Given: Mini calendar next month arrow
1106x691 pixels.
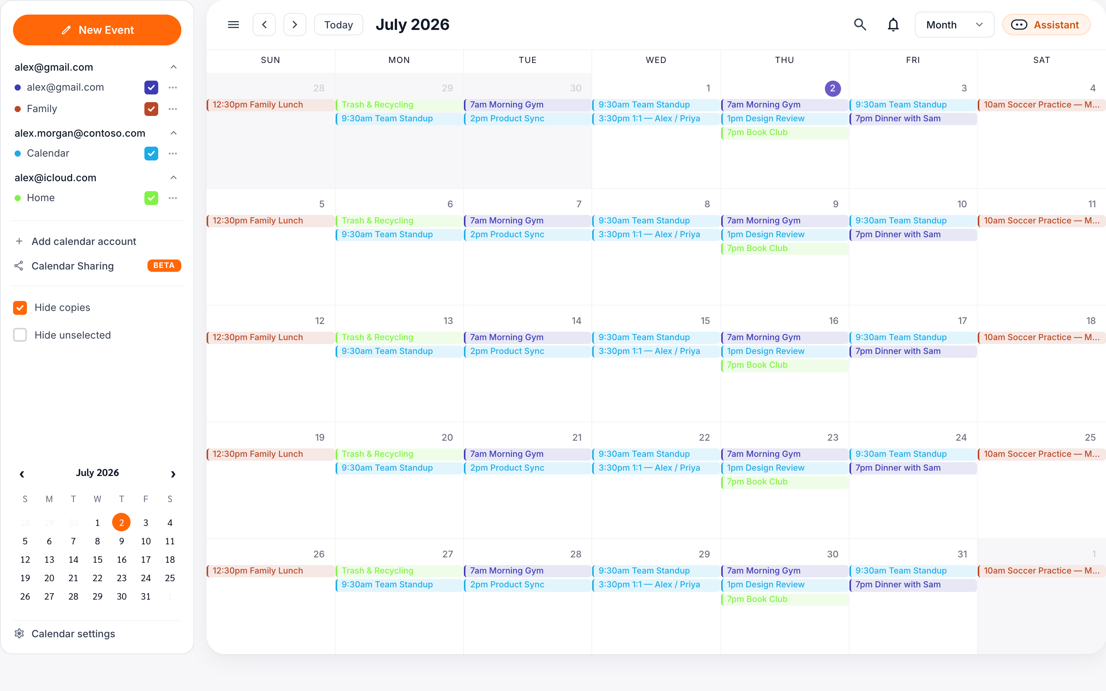Looking at the screenshot, I should click(x=173, y=474).
